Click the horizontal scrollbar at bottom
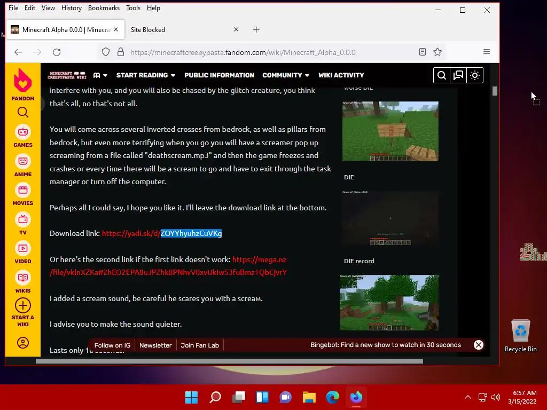 click(x=229, y=361)
